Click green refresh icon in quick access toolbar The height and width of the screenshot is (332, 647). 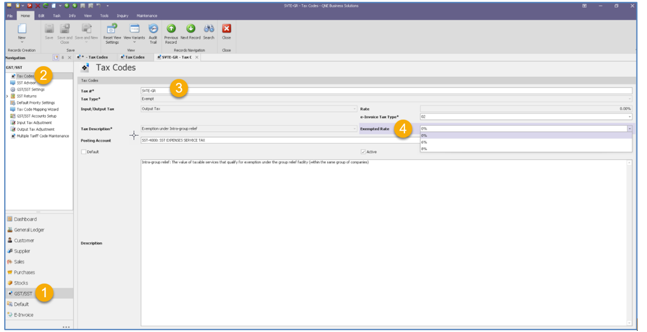pyautogui.click(x=45, y=6)
